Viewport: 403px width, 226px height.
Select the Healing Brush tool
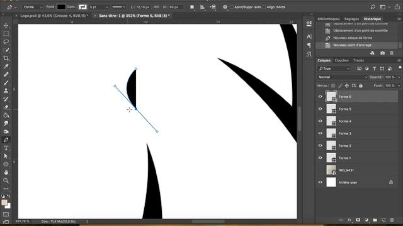(6, 75)
